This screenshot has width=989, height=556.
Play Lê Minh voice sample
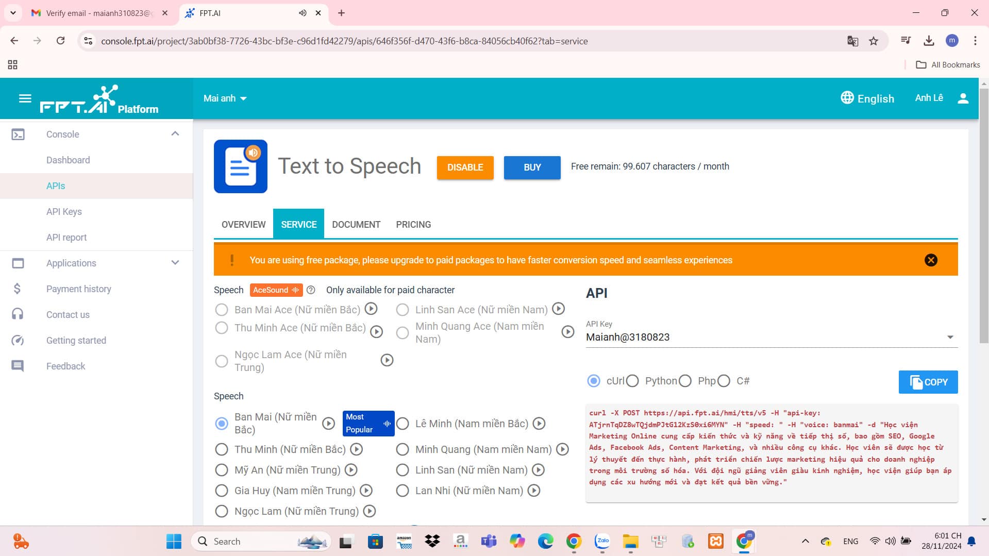click(x=539, y=424)
